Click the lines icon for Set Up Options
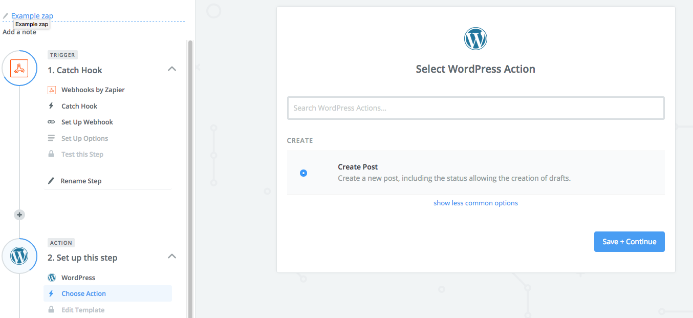The width and height of the screenshot is (693, 318). point(51,138)
